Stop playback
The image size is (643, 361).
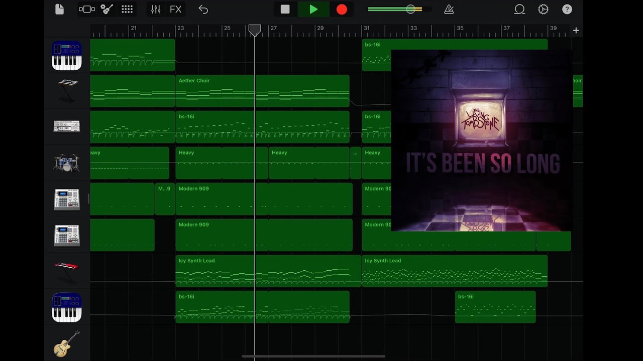(285, 9)
